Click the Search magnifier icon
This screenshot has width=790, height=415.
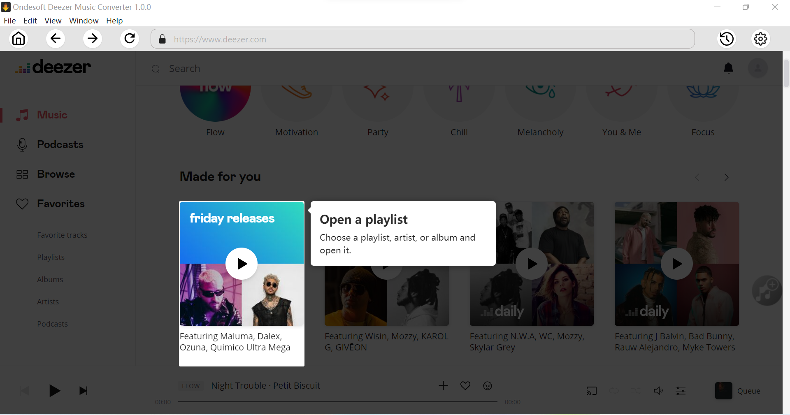(x=156, y=69)
